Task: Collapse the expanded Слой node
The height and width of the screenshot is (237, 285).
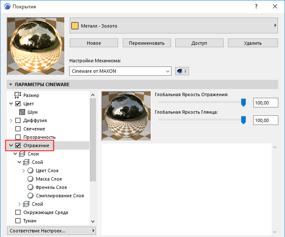Action: click(20, 162)
